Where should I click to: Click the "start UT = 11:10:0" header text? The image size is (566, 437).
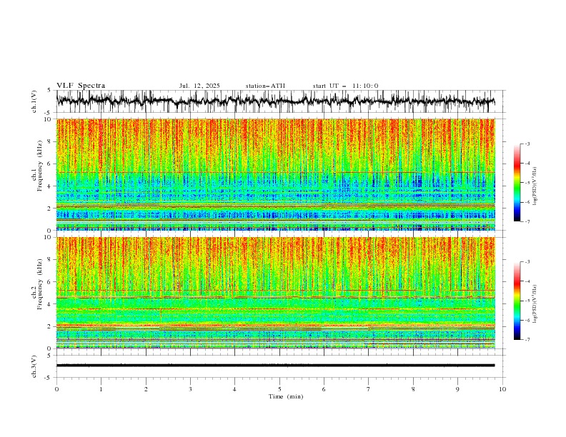coord(345,86)
